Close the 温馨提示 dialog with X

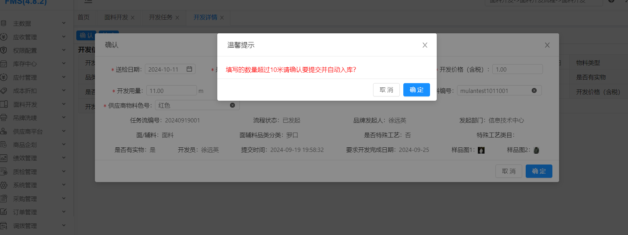(425, 45)
